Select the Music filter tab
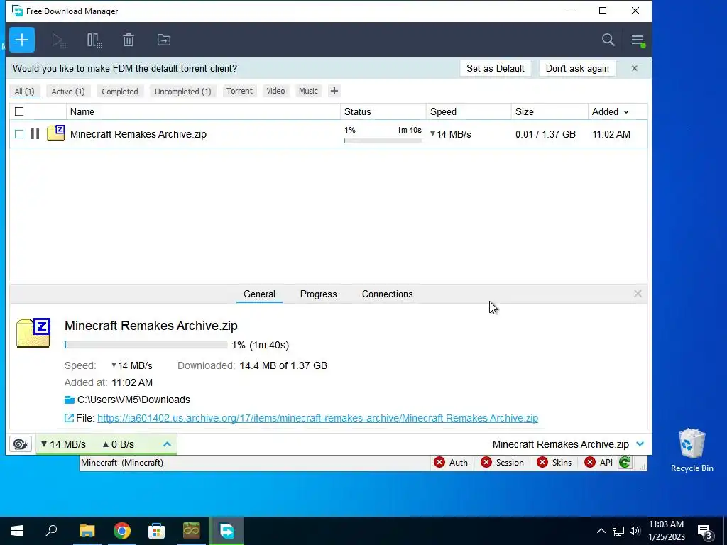The width and height of the screenshot is (727, 545). [x=308, y=91]
